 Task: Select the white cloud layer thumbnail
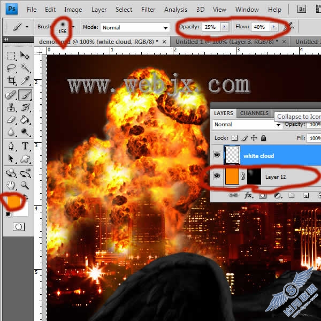(232, 155)
